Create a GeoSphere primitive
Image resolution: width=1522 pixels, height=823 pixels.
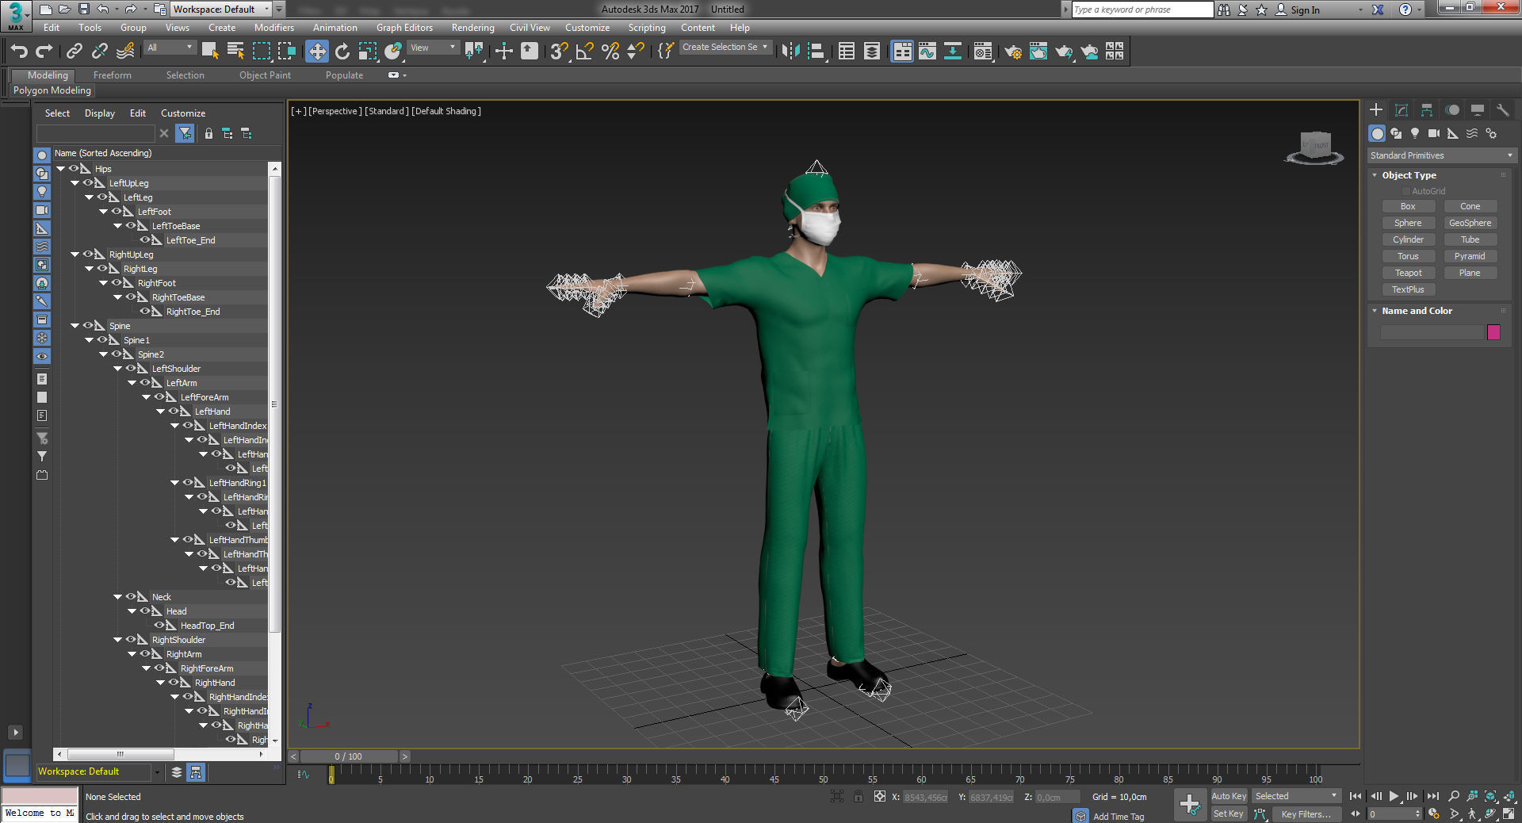pos(1470,223)
